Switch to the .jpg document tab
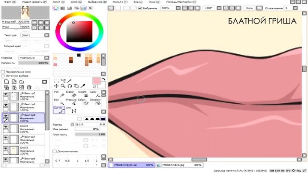The image size is (308, 173). point(180,165)
